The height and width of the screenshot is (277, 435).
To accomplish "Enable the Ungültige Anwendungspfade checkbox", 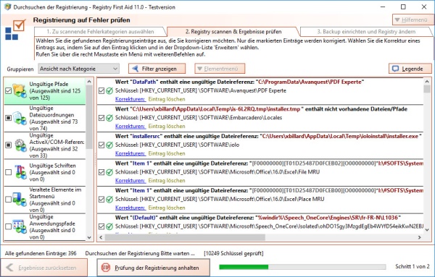I will tap(8, 226).
